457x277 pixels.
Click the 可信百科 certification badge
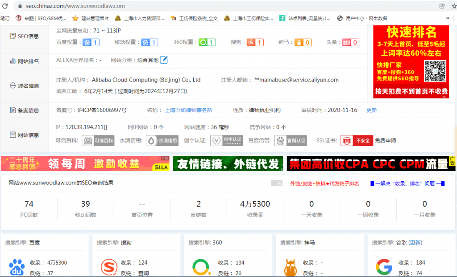(x=98, y=141)
